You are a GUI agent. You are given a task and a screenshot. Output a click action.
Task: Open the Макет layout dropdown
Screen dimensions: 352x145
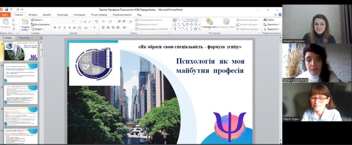(x=37, y=20)
